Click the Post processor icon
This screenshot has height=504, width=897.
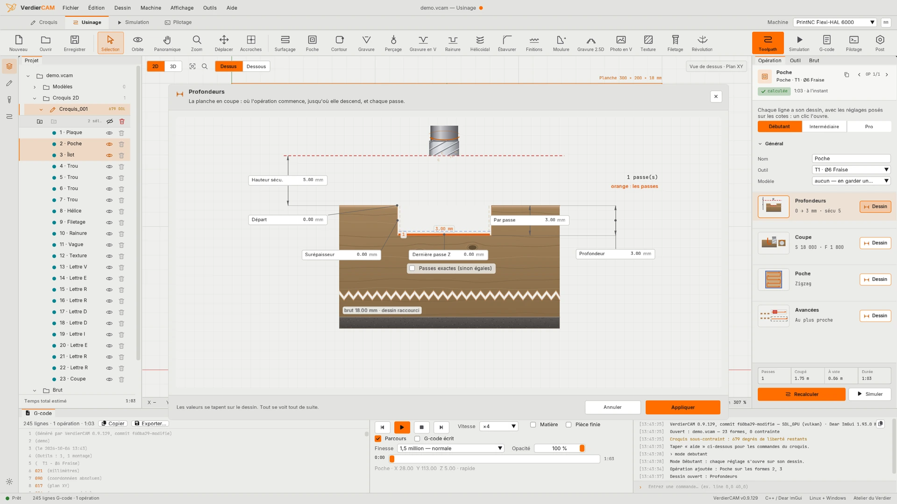pos(880,43)
